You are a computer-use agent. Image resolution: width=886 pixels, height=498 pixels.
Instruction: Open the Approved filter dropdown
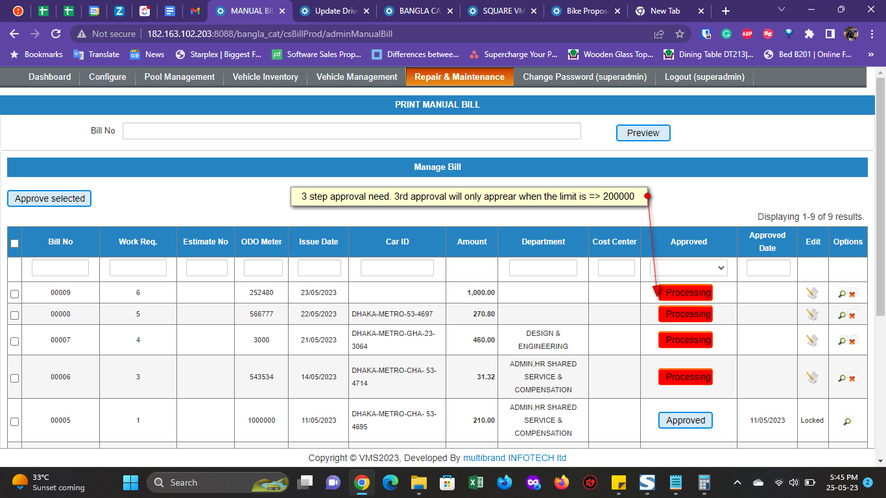[x=688, y=267]
